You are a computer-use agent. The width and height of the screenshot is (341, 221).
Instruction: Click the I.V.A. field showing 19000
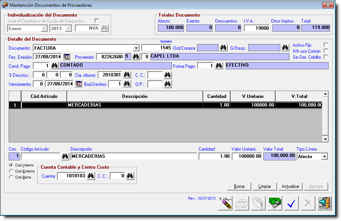coord(257,28)
